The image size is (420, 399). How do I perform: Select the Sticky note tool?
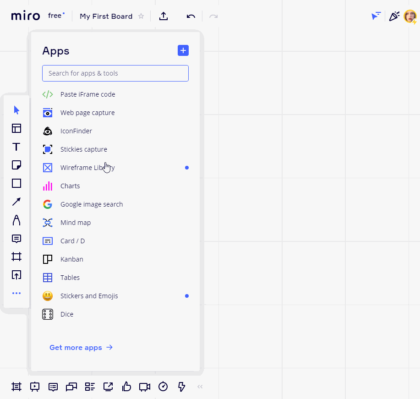tap(16, 165)
